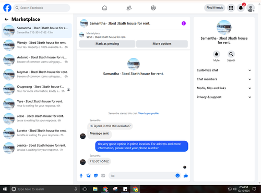Click the volume icon in system tray
The image size is (261, 193).
pos(234,189)
